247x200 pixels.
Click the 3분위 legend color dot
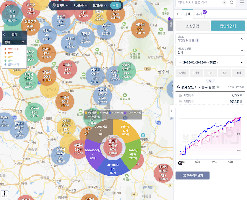pos(6,57)
